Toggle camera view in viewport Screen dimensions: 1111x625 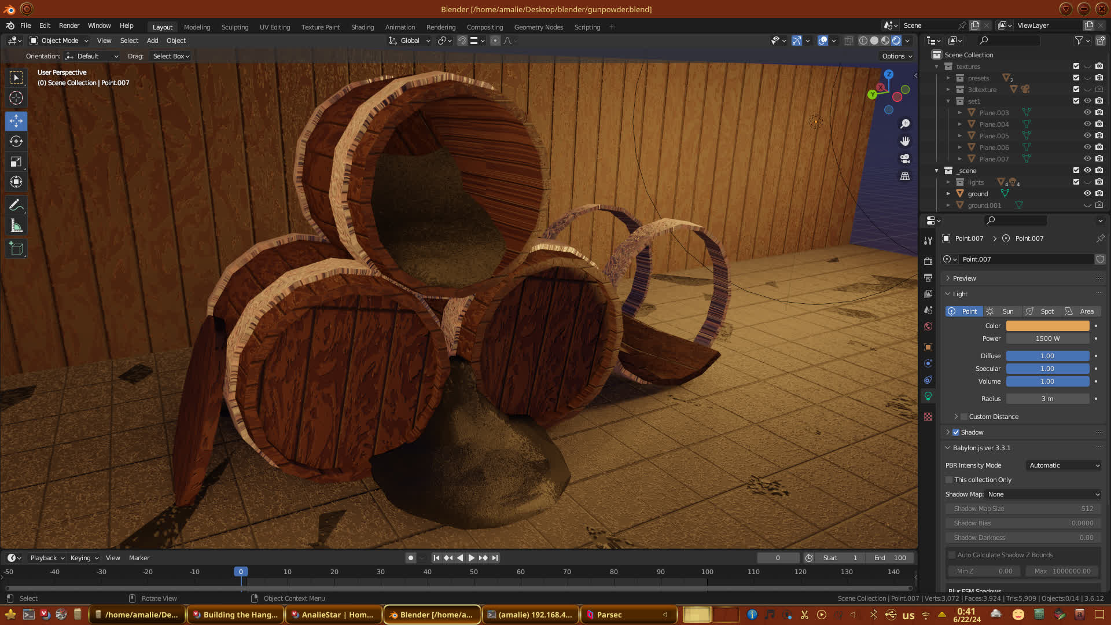click(905, 159)
